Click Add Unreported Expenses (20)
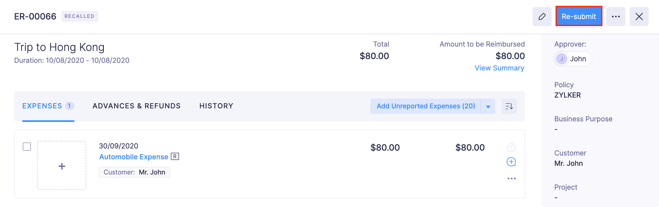This screenshot has height=207, width=659. [x=426, y=106]
